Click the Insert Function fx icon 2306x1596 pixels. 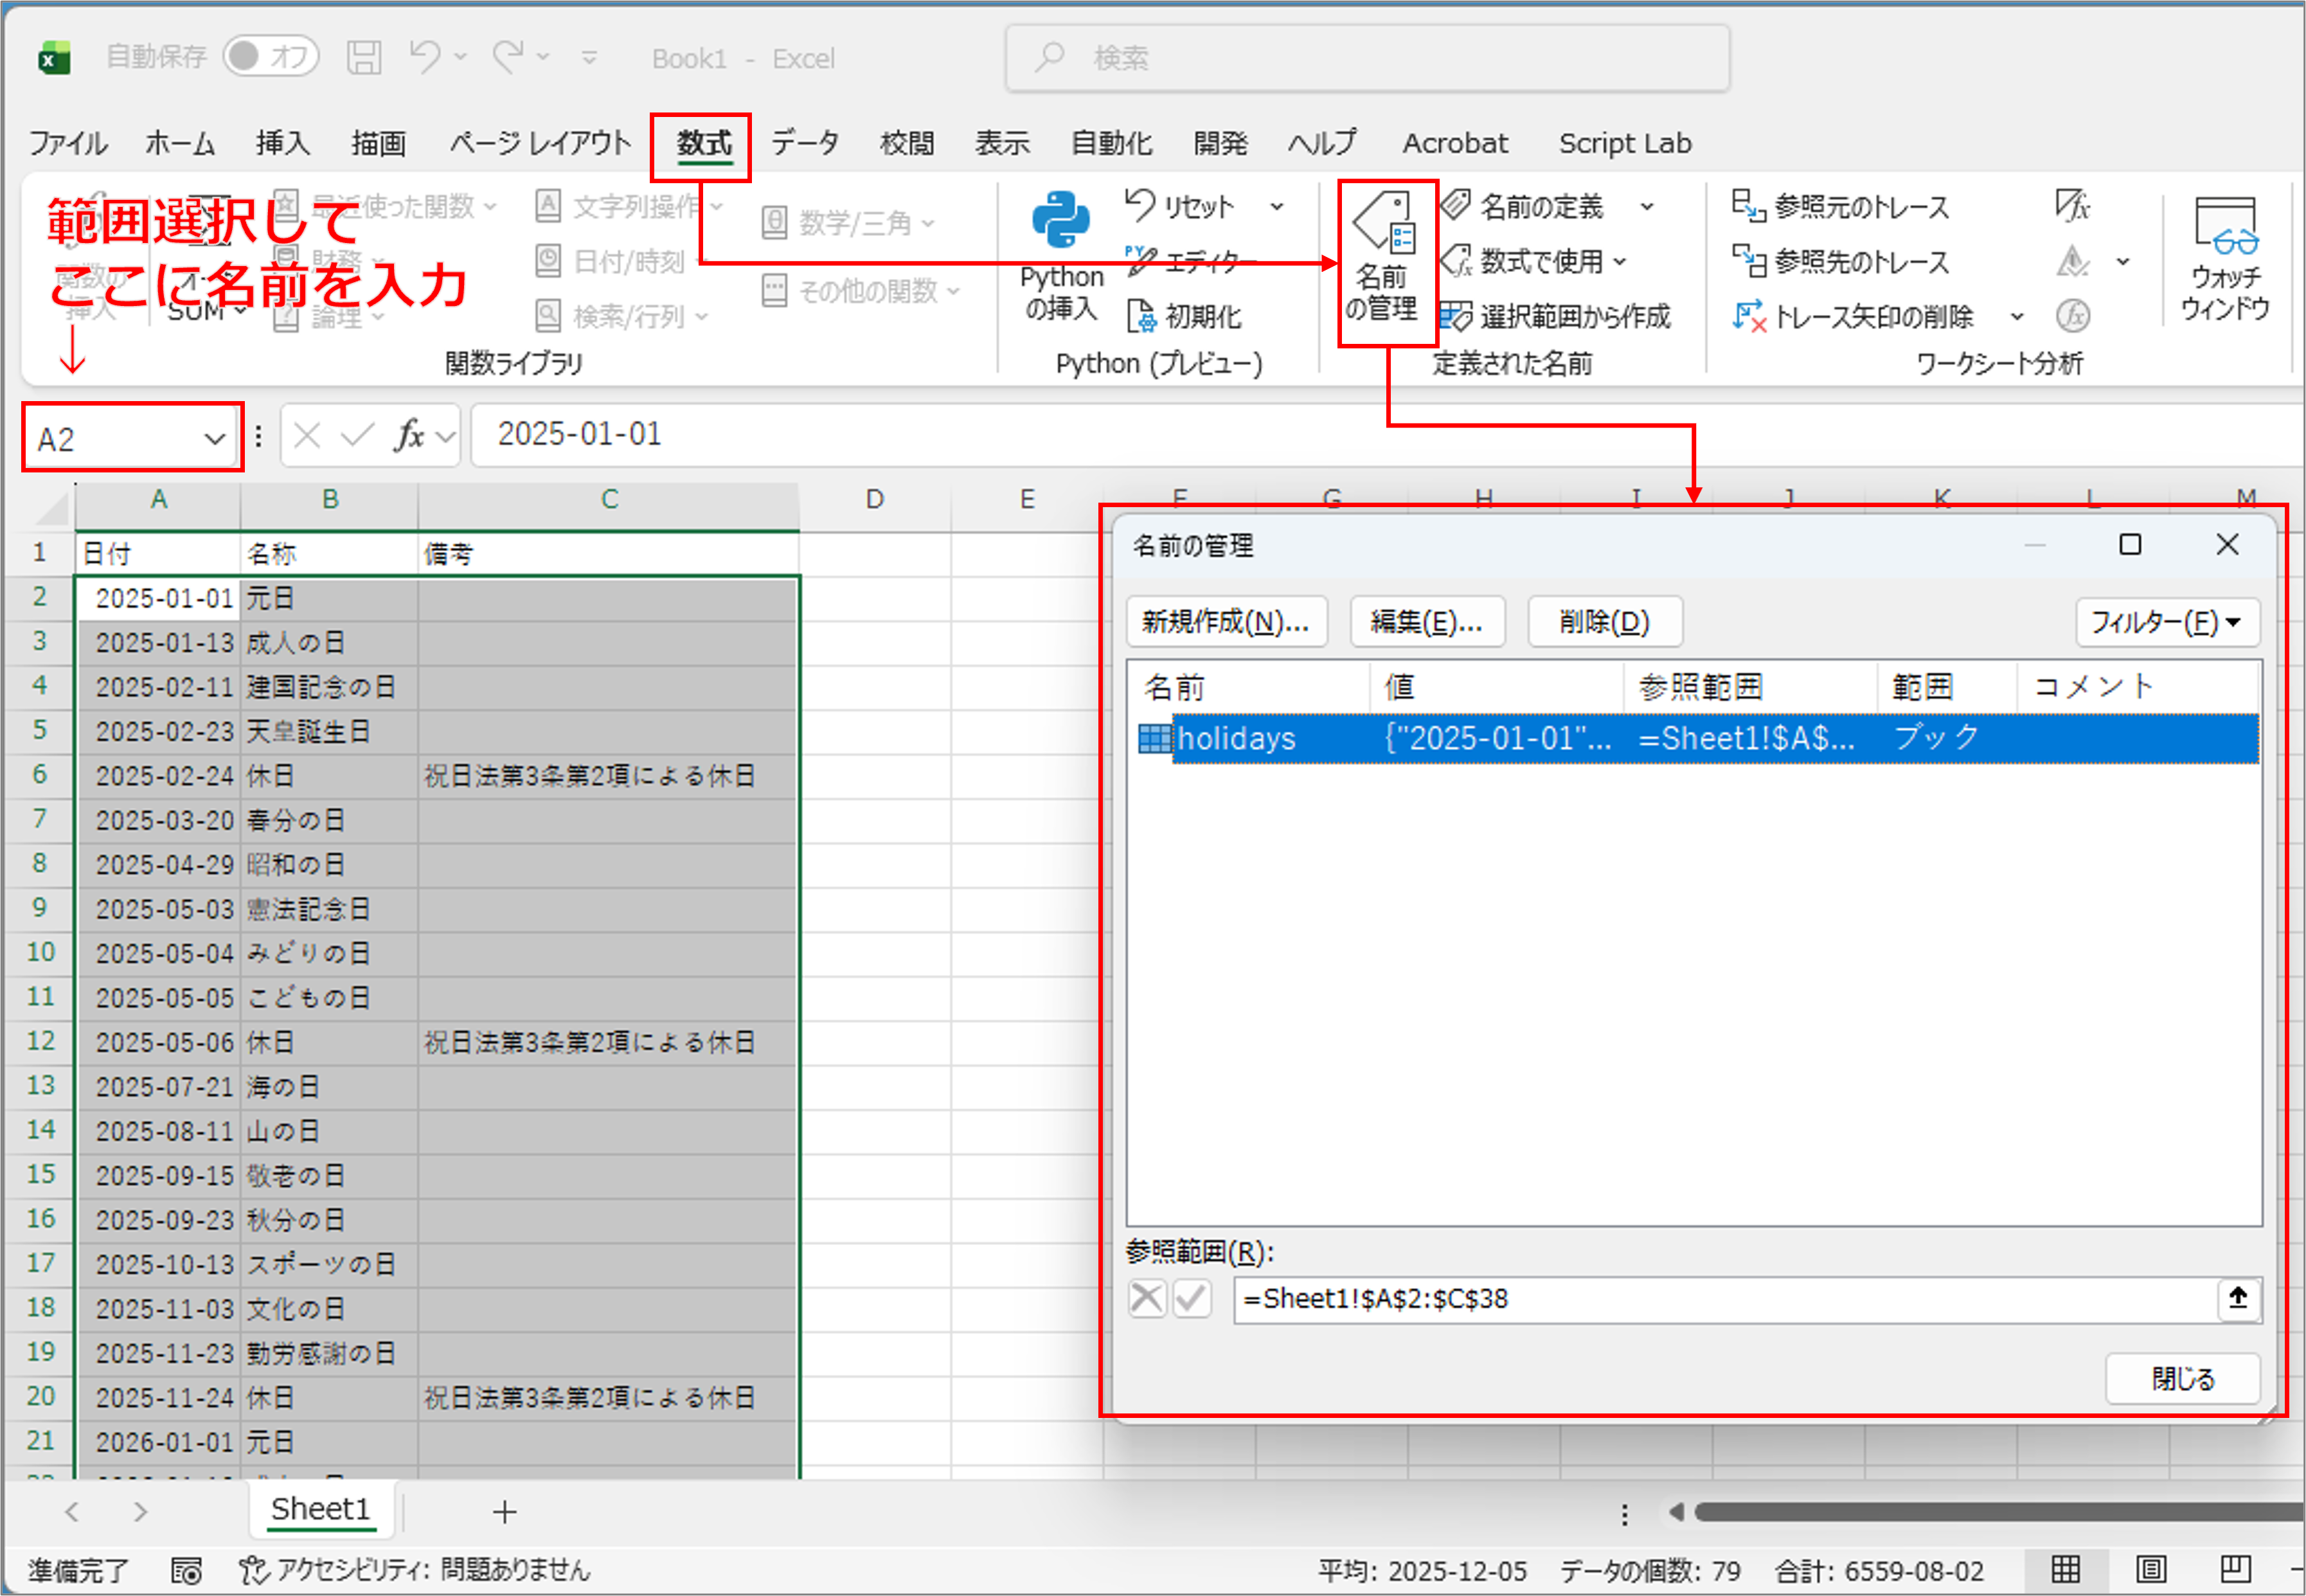(409, 436)
